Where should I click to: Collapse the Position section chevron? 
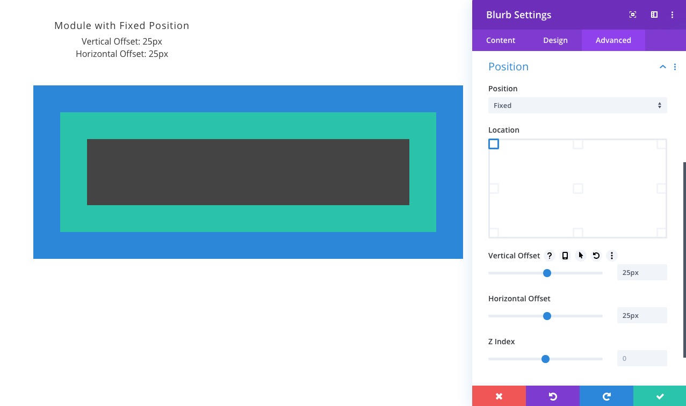663,67
